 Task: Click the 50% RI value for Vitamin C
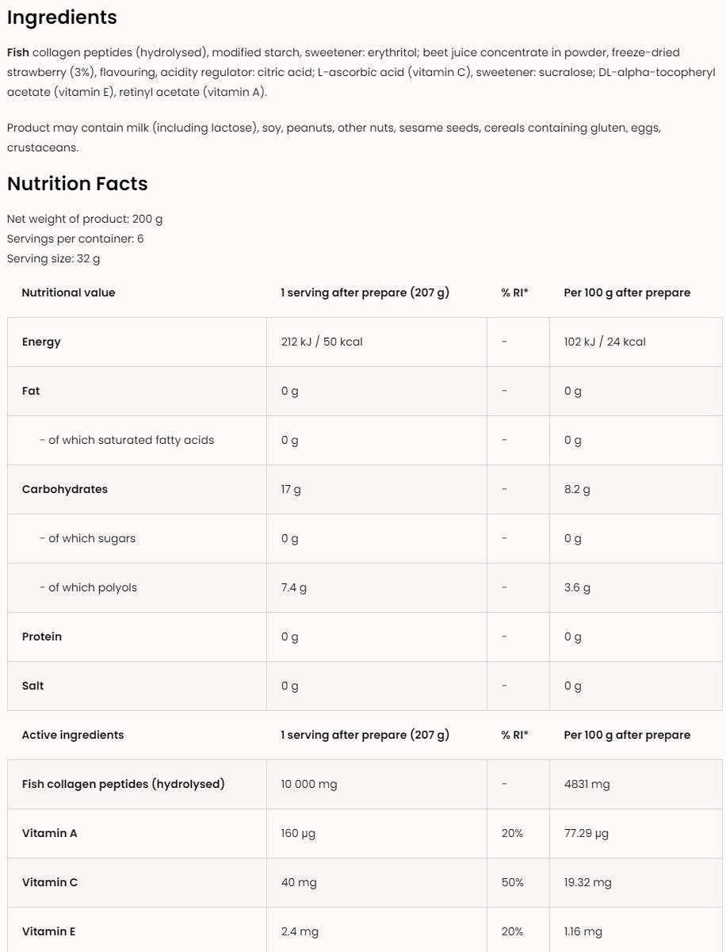coord(513,882)
